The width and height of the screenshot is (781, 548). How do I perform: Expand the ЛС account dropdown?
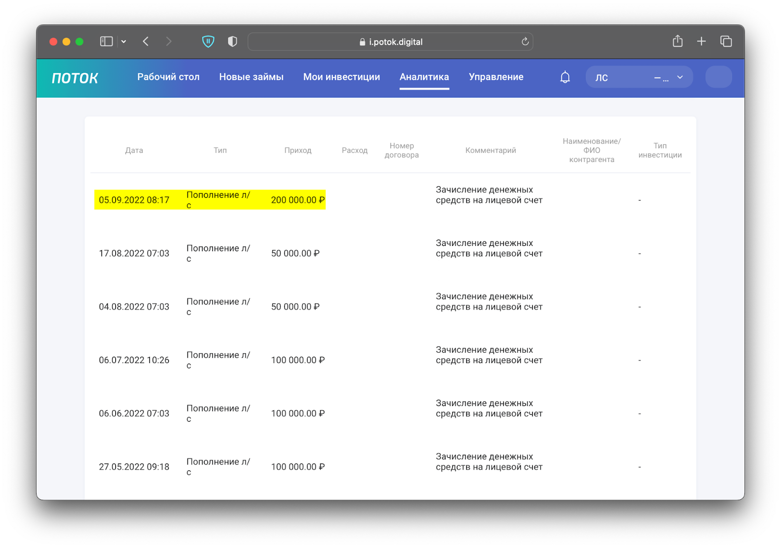coord(639,77)
